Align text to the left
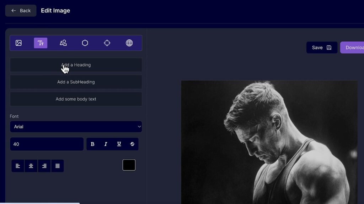 coord(18,166)
